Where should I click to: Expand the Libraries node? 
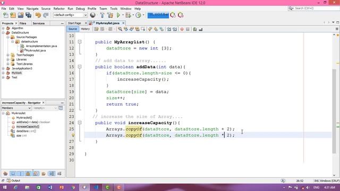click(8, 59)
